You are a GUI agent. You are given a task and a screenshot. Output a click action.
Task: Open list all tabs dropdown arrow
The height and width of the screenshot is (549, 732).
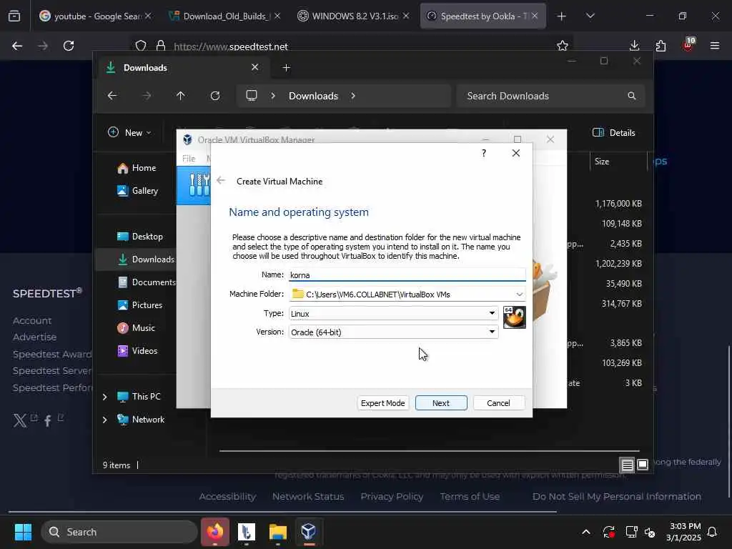point(590,16)
